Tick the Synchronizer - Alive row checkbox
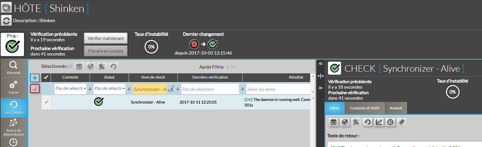The width and height of the screenshot is (482, 147). pos(46,102)
